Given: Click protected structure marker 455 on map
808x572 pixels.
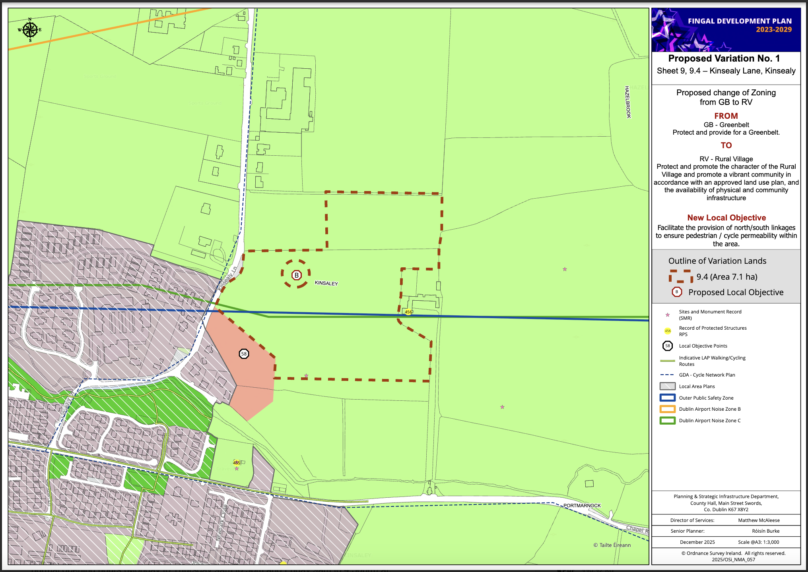Looking at the screenshot, I should pyautogui.click(x=237, y=462).
